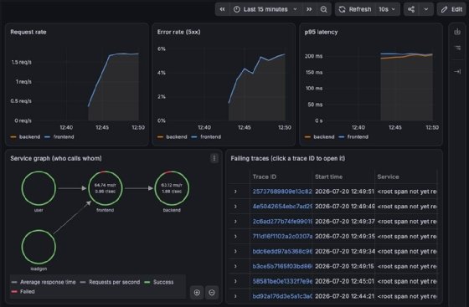Click the Service graph panel title

coord(56,158)
